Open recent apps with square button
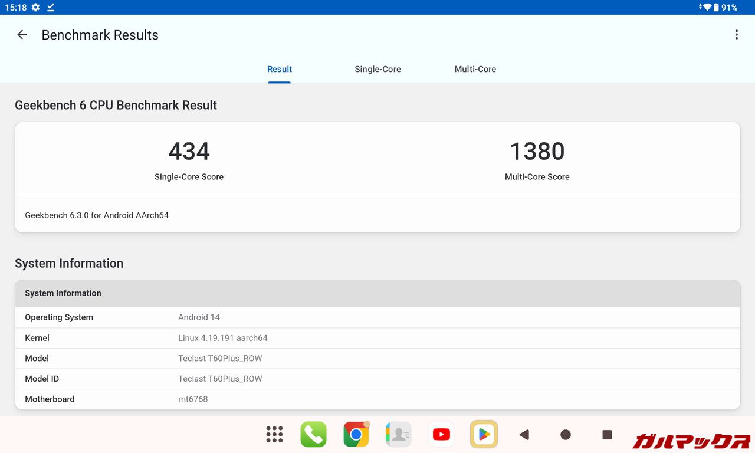This screenshot has width=755, height=453. click(607, 435)
